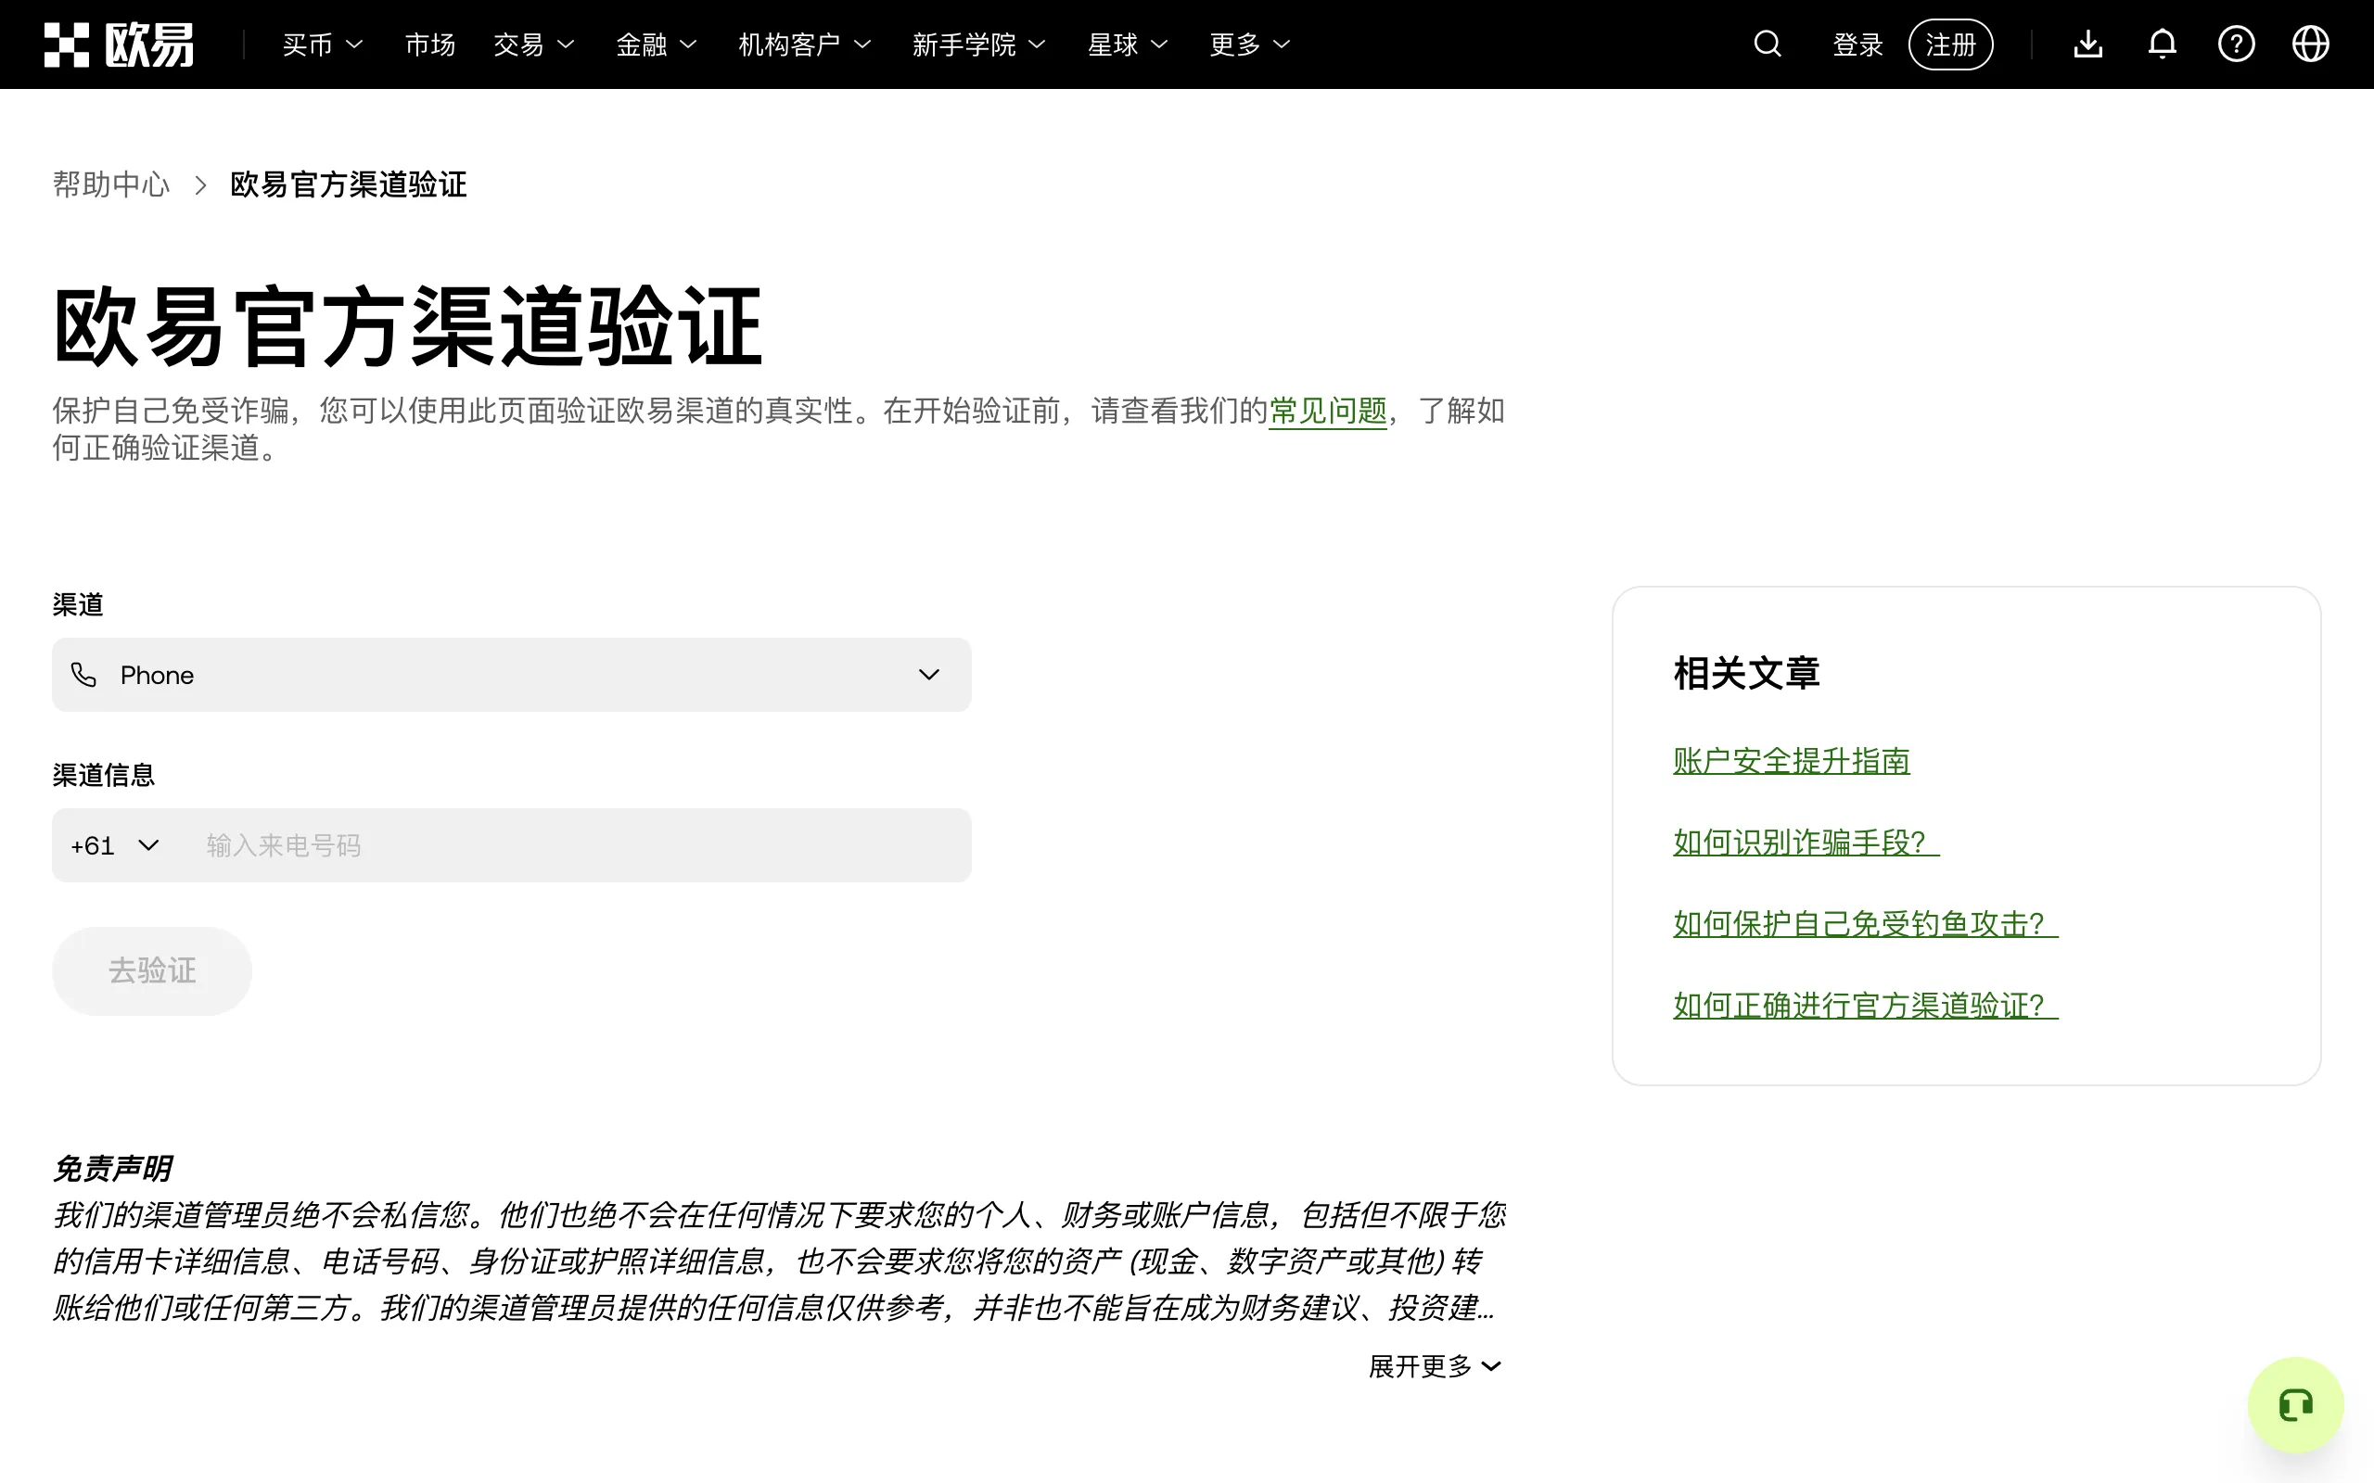
Task: Click the 欧易 logo in the header
Action: click(x=119, y=44)
